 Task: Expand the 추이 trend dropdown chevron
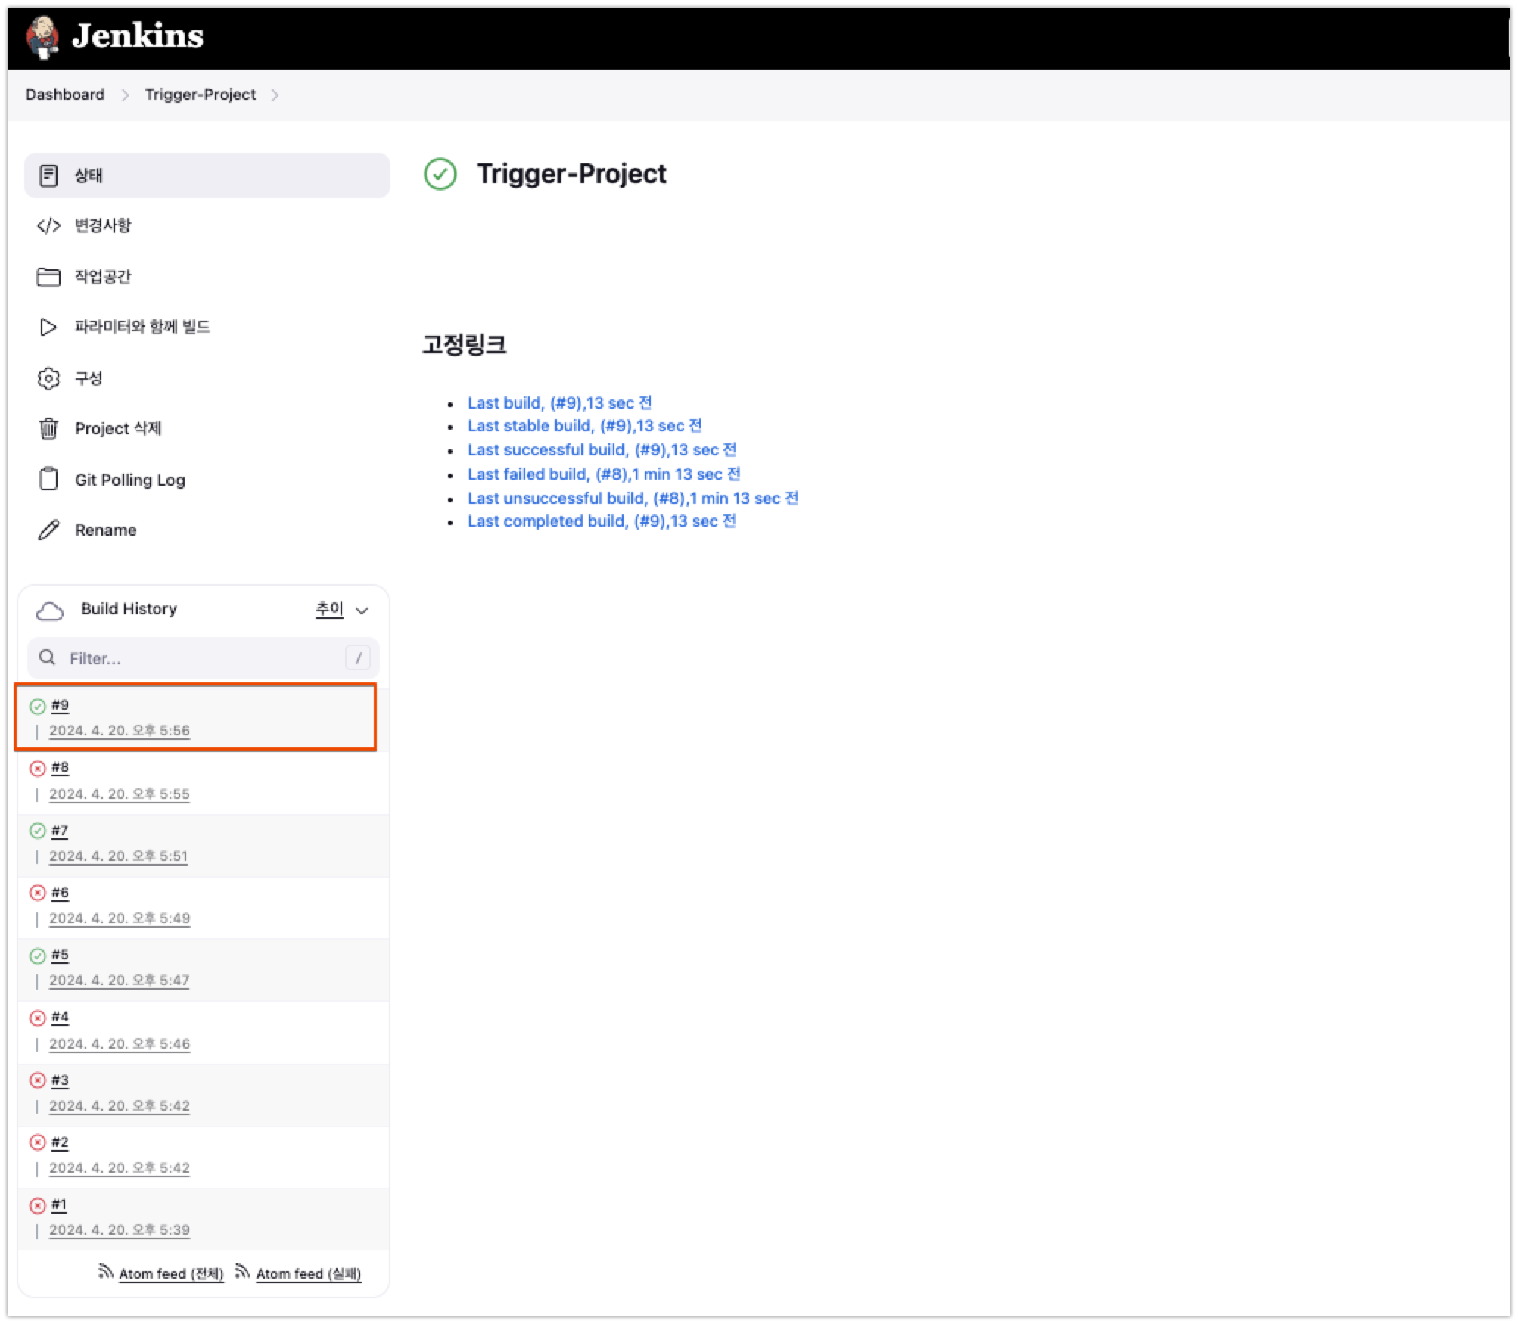[x=362, y=611]
